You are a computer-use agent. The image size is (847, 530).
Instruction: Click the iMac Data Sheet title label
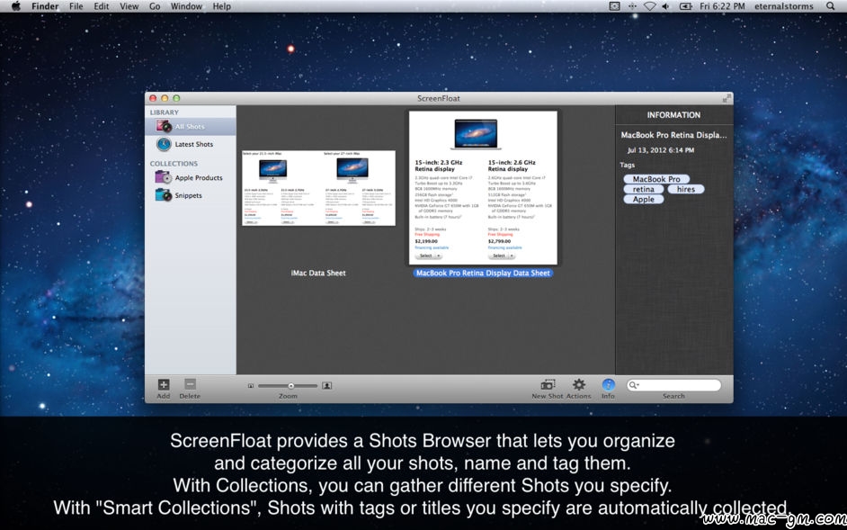(318, 274)
